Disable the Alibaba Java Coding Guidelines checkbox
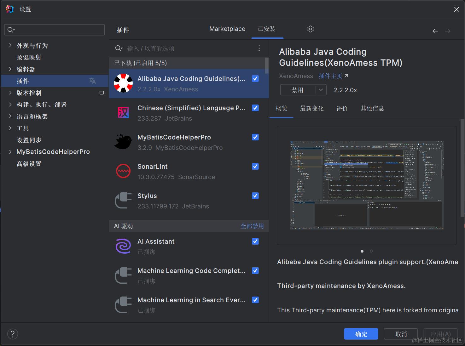Viewport: 465px width, 346px height. point(255,79)
